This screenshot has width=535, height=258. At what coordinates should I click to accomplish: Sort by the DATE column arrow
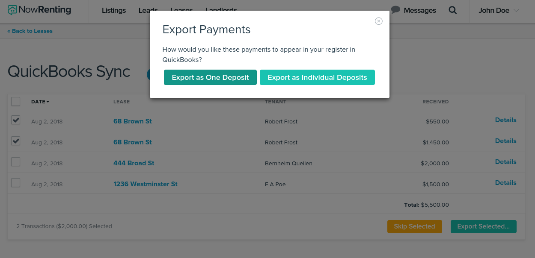point(48,102)
